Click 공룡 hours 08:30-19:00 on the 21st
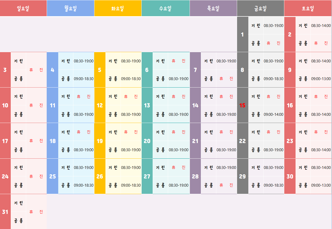This screenshot has width=332, height=229. (226, 150)
